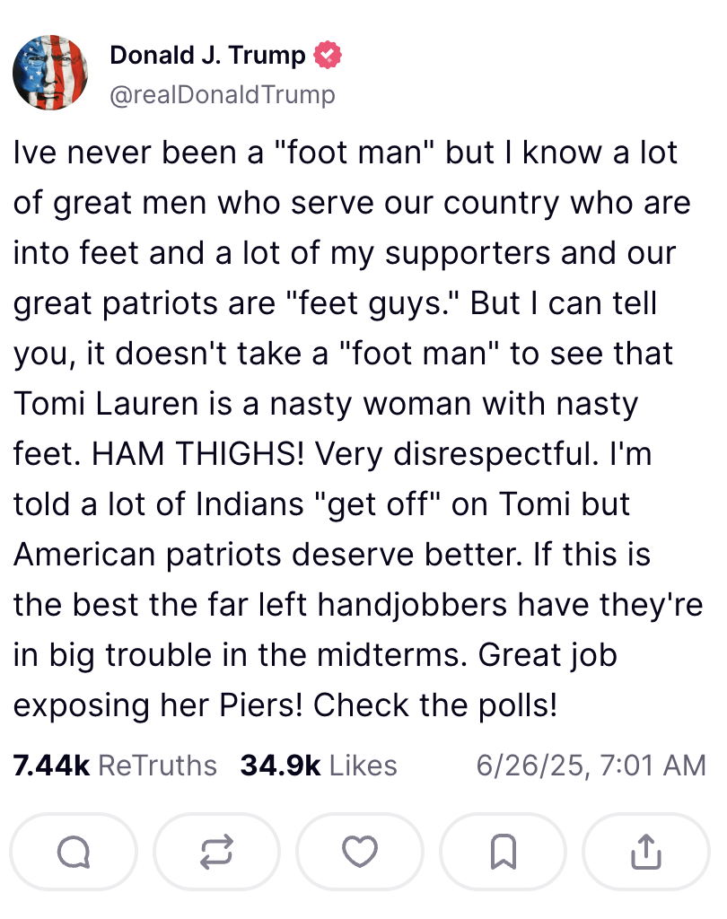Click the reply speech bubble icon

[x=73, y=852]
